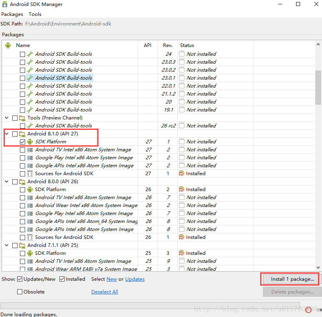Viewport: 322px width, 317px height.
Task: Open the Tools menu
Action: pos(35,14)
